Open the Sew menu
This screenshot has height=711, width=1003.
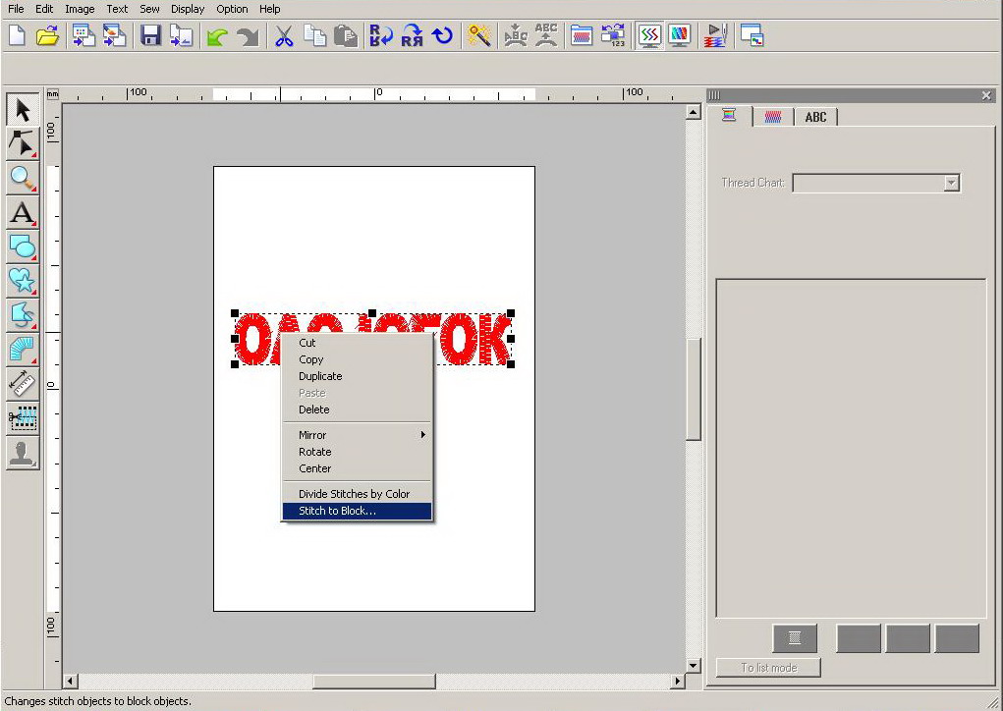(x=149, y=9)
